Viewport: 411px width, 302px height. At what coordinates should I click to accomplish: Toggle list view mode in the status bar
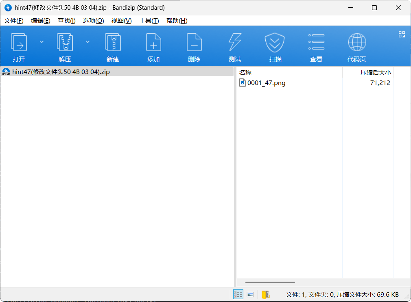pyautogui.click(x=238, y=294)
